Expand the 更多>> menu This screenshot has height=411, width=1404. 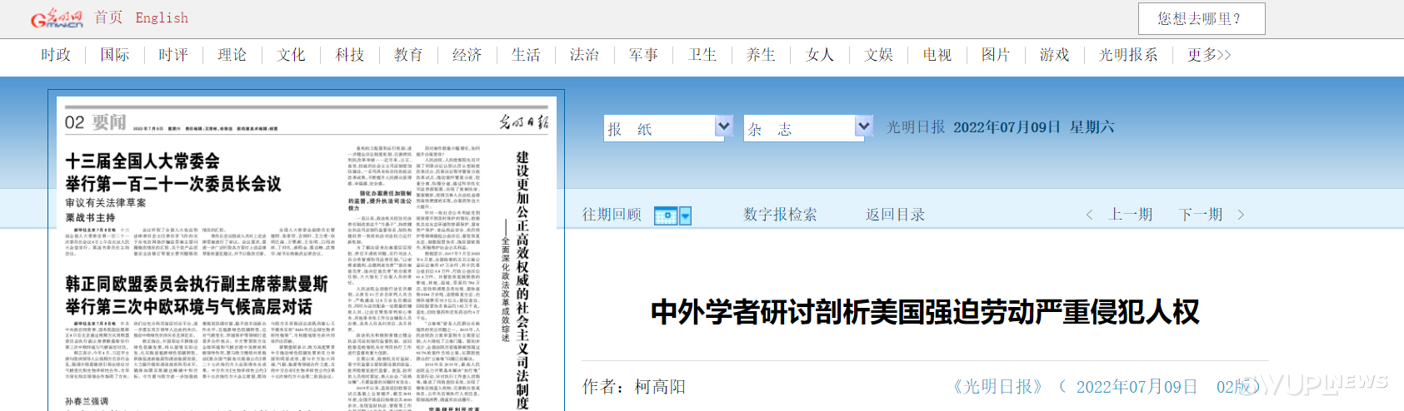[x=1209, y=55]
